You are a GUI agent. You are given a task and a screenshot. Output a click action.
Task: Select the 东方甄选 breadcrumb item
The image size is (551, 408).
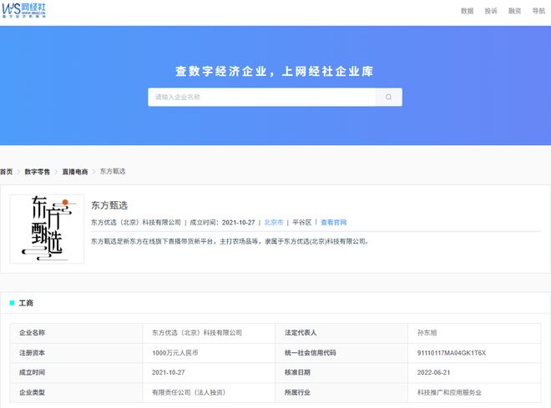tap(113, 171)
